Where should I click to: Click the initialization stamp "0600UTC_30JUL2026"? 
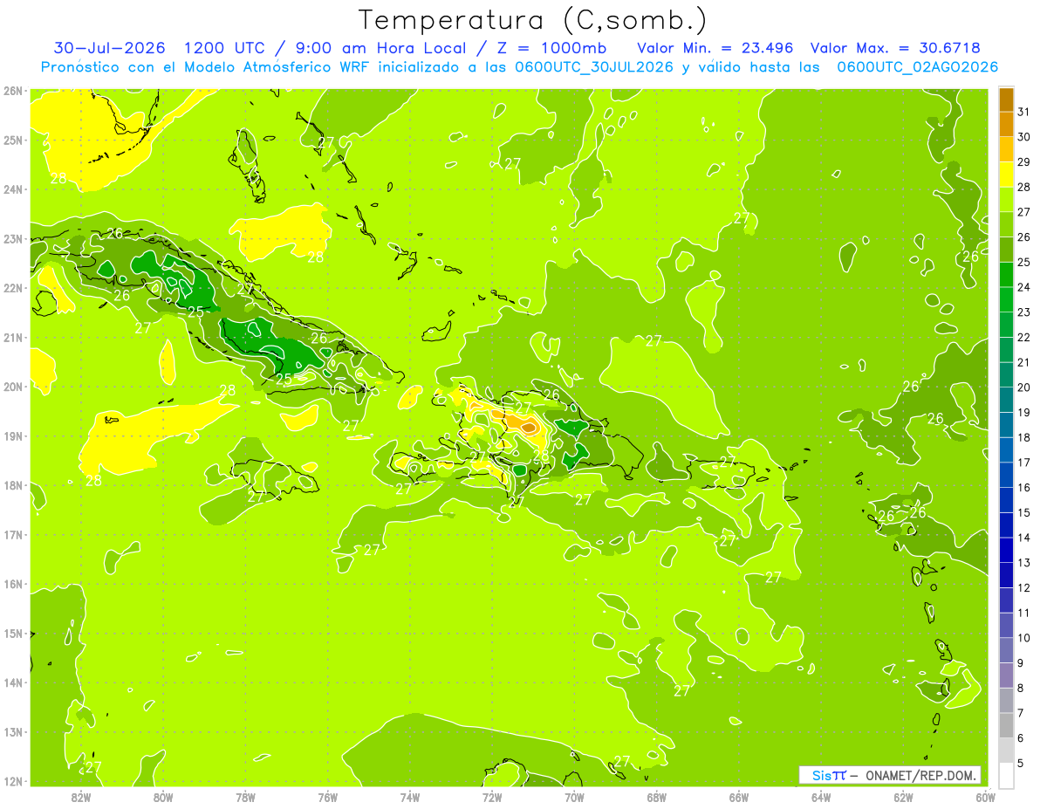[x=593, y=66]
